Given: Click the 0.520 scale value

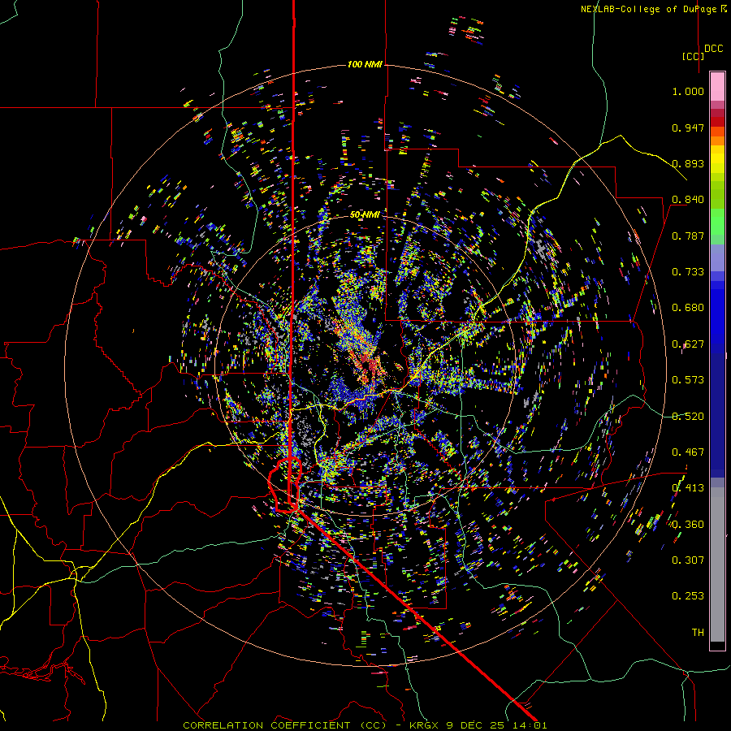Looking at the screenshot, I should 688,417.
